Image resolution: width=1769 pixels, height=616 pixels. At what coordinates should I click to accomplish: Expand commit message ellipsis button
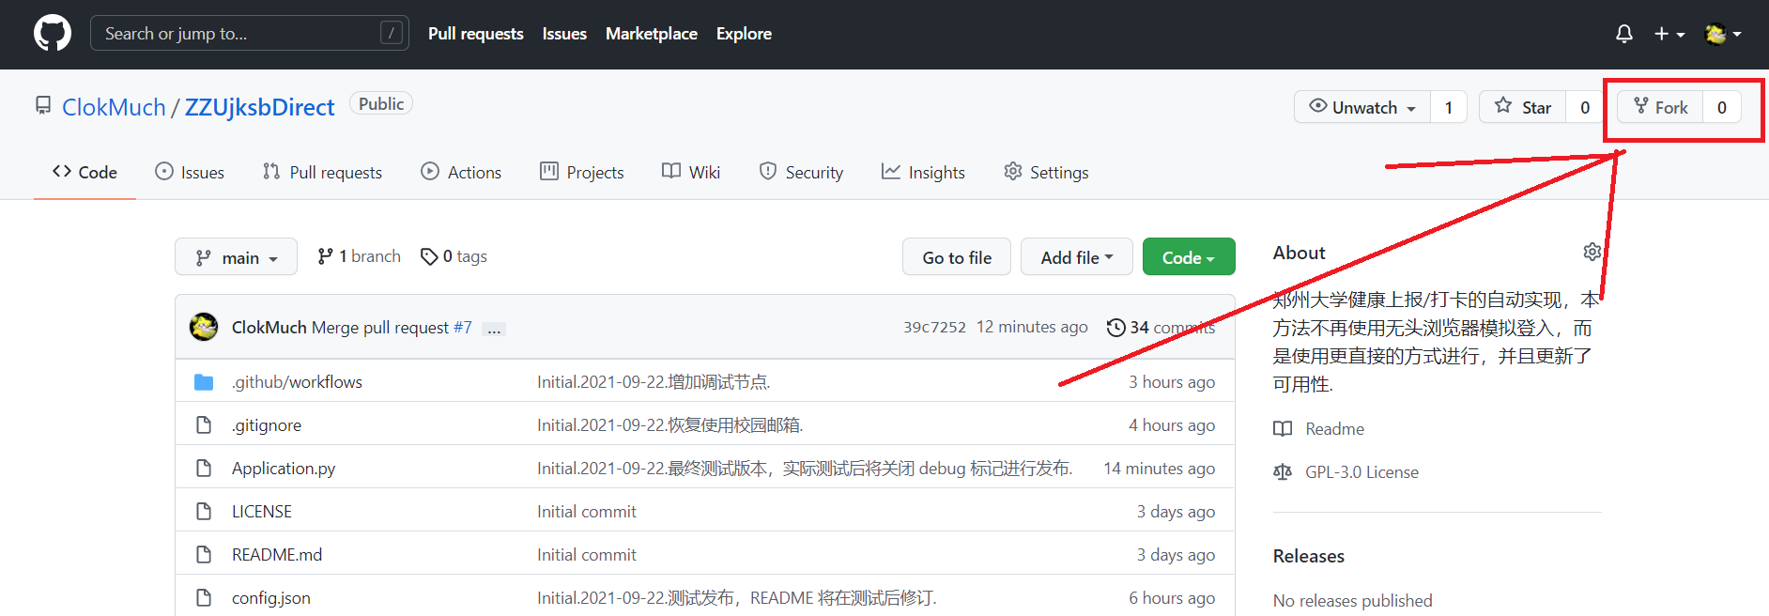pos(494,329)
